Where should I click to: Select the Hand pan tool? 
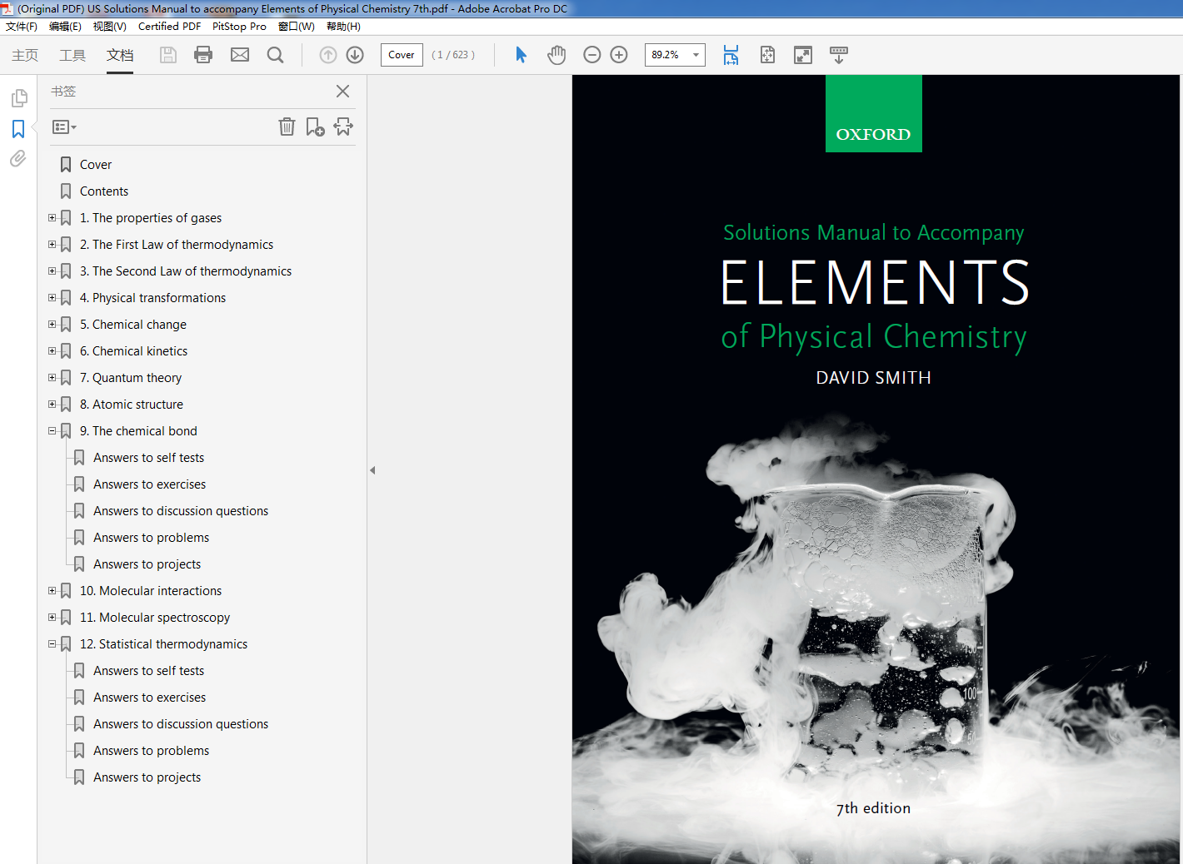557,55
